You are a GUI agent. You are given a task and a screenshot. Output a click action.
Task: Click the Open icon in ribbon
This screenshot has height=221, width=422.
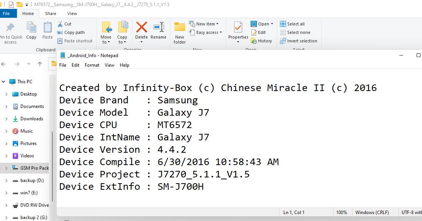(253, 24)
